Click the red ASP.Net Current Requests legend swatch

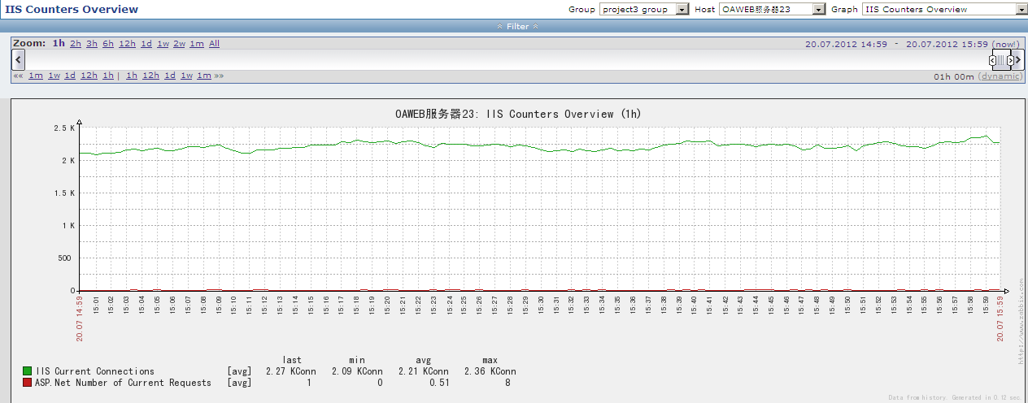[x=27, y=382]
